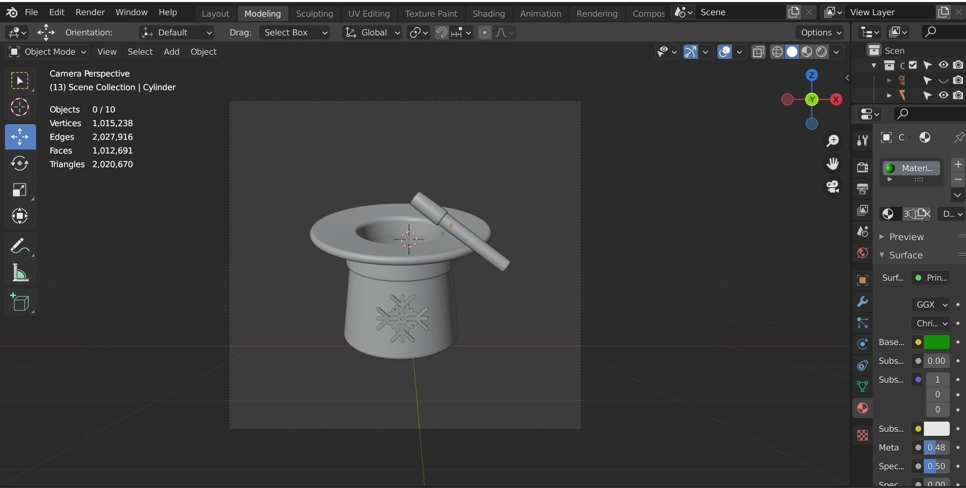The image size is (966, 488).
Task: Switch to the Shading workspace tab
Action: tap(489, 14)
